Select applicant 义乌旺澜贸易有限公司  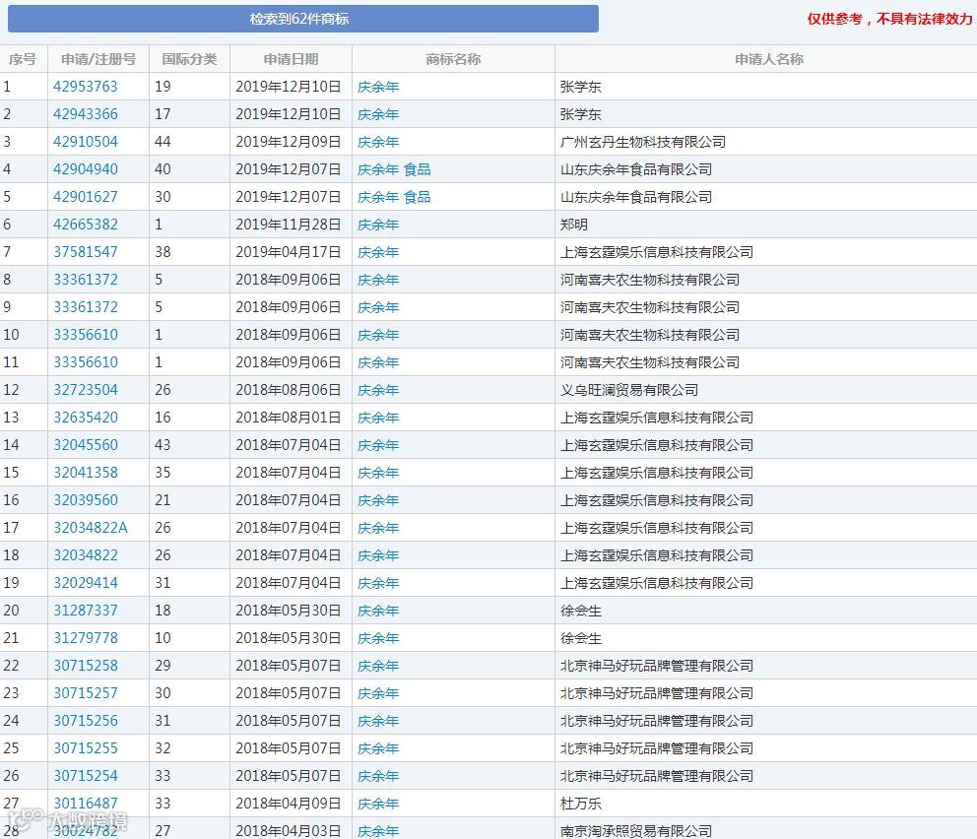tap(629, 390)
